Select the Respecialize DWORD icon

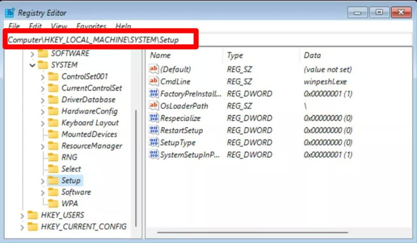(154, 118)
